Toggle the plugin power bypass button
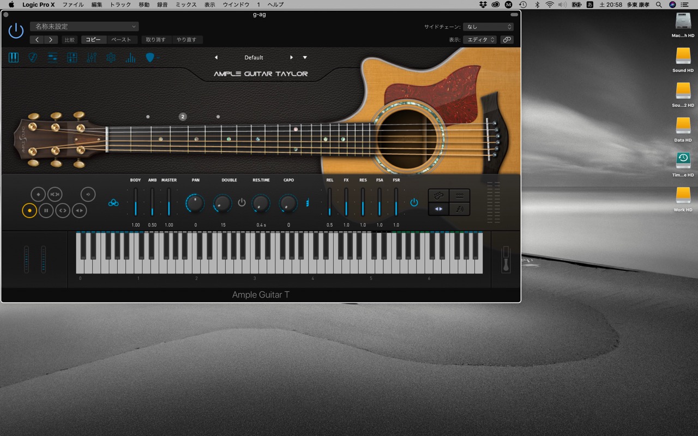 (16, 31)
